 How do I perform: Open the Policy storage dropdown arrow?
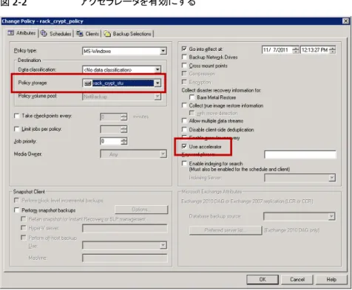pyautogui.click(x=158, y=83)
